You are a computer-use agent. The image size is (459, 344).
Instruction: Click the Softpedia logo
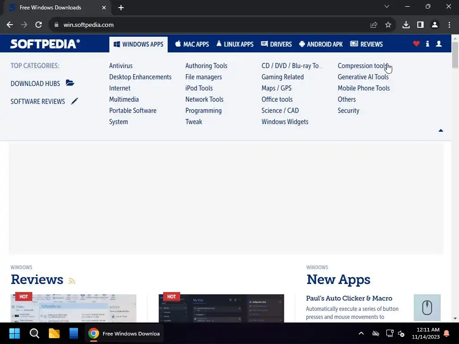point(45,44)
